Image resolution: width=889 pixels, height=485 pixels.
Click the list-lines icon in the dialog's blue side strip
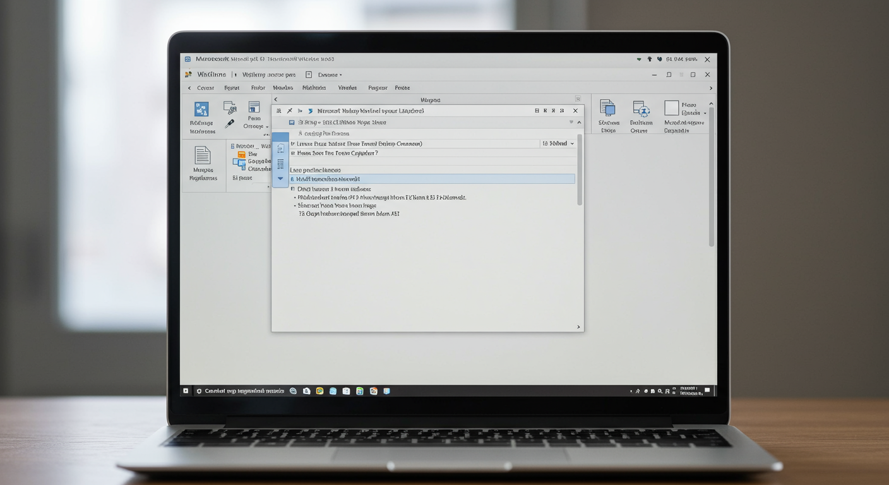pyautogui.click(x=280, y=164)
